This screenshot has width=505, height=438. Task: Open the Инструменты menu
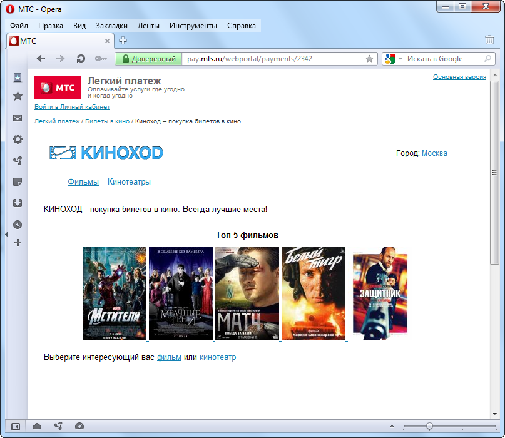click(x=193, y=26)
